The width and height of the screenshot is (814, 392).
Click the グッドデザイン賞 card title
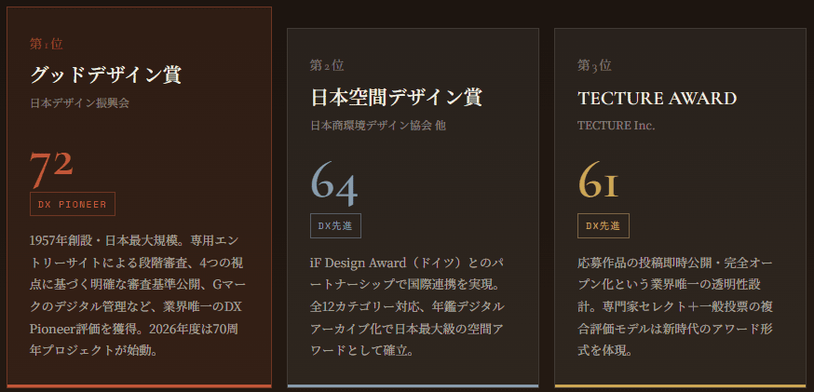click(106, 75)
